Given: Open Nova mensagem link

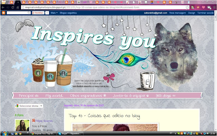Looking at the screenshot, I should click(178, 13).
